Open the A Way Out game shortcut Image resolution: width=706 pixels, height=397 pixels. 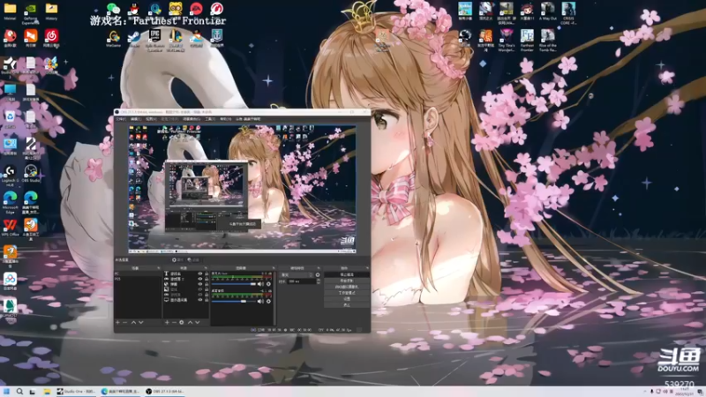547,11
